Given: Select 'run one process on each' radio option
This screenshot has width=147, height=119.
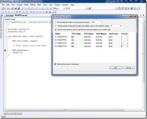Looking at the screenshot, I should pyautogui.click(x=56, y=22).
